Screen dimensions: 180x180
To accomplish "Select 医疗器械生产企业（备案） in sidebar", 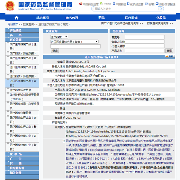I will 23,129.
